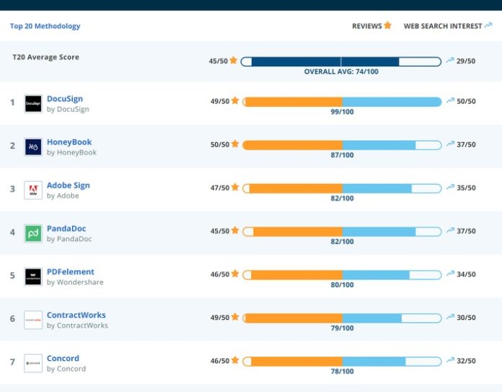Click the PDFelement Wondershare logo thumbnail
This screenshot has height=392, width=502.
pyautogui.click(x=33, y=276)
